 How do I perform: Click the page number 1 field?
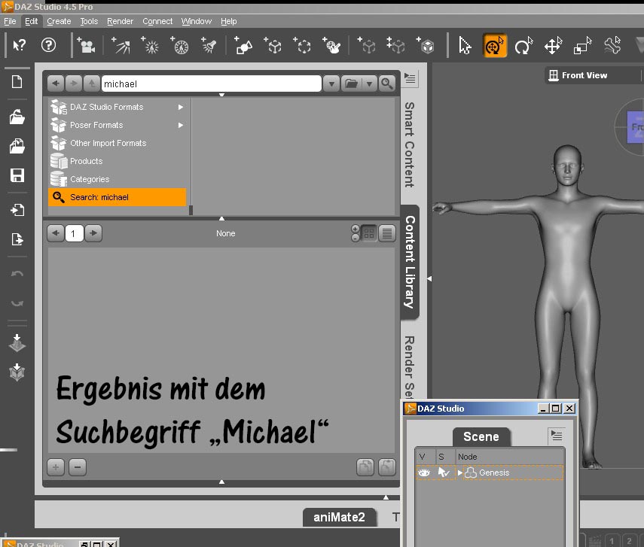[74, 233]
